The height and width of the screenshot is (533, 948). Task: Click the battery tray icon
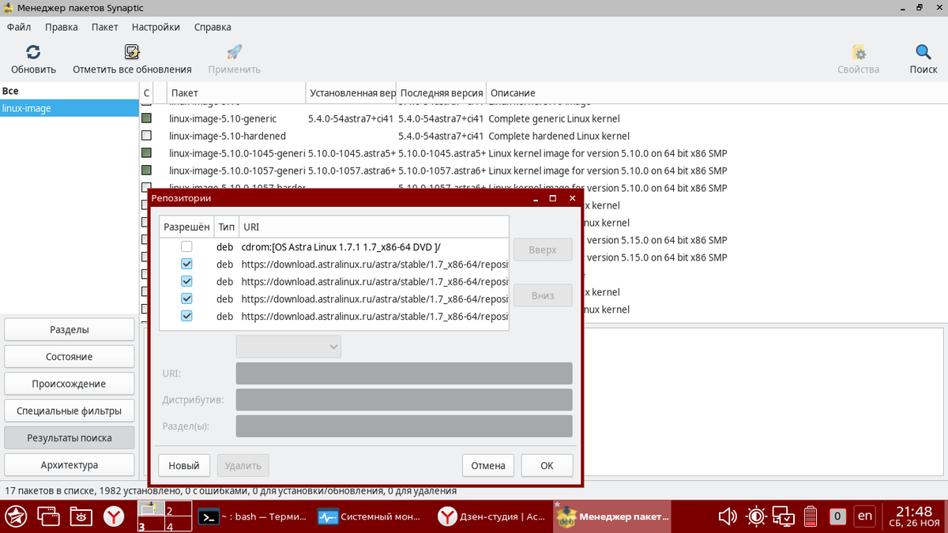tap(811, 517)
